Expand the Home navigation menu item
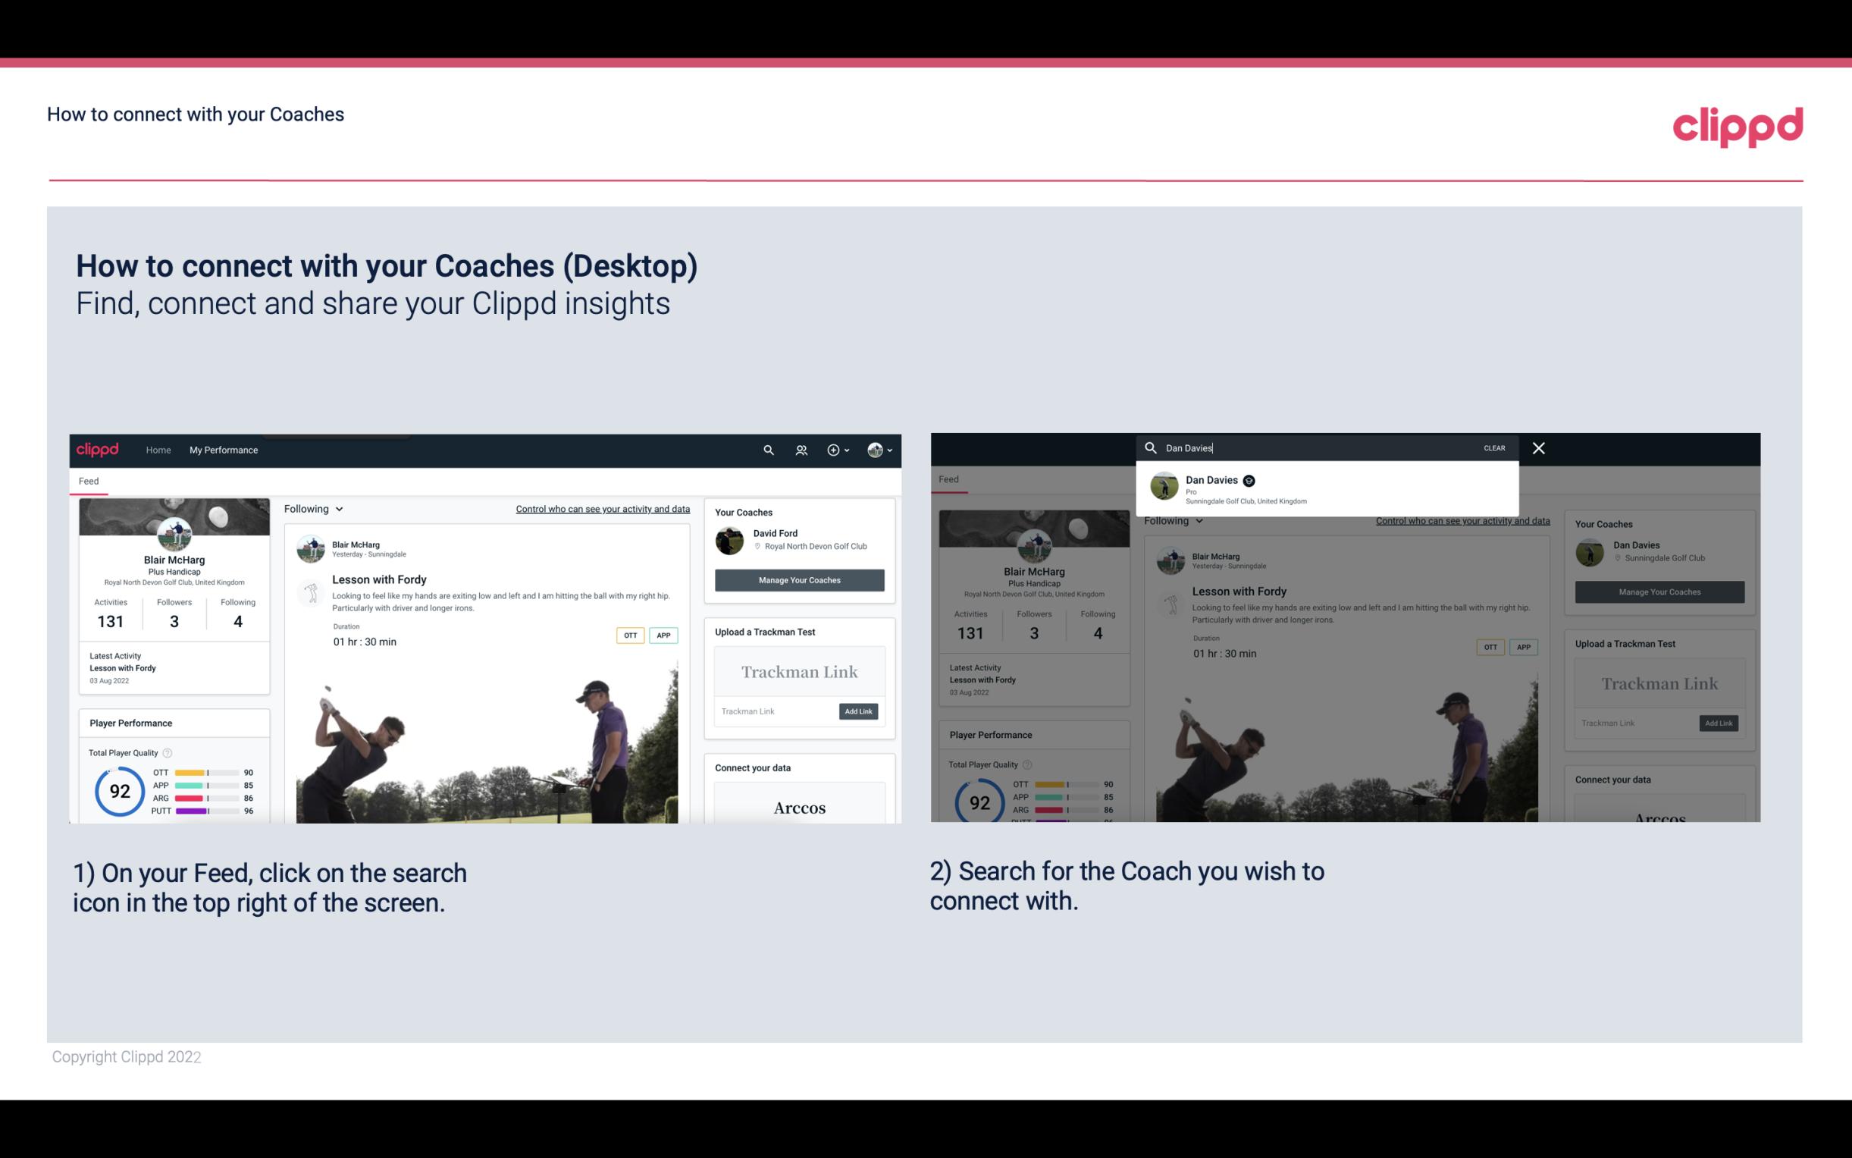The image size is (1852, 1158). [x=158, y=450]
